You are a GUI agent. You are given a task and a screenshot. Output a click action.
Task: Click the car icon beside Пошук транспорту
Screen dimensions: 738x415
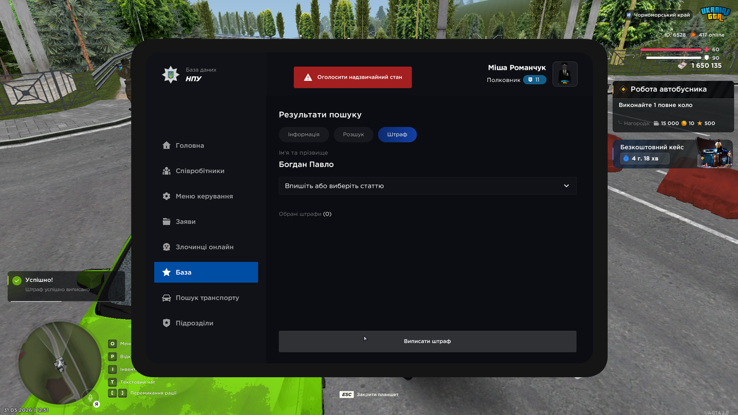pyautogui.click(x=167, y=298)
